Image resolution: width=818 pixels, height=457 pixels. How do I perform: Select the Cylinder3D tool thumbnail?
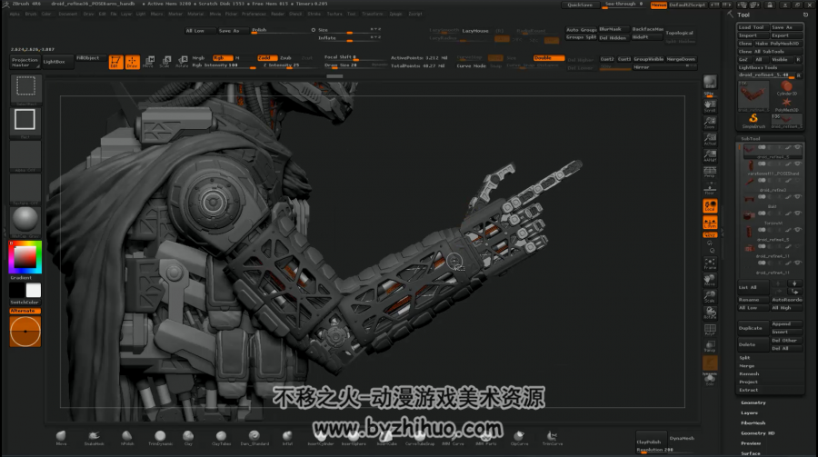pyautogui.click(x=786, y=87)
